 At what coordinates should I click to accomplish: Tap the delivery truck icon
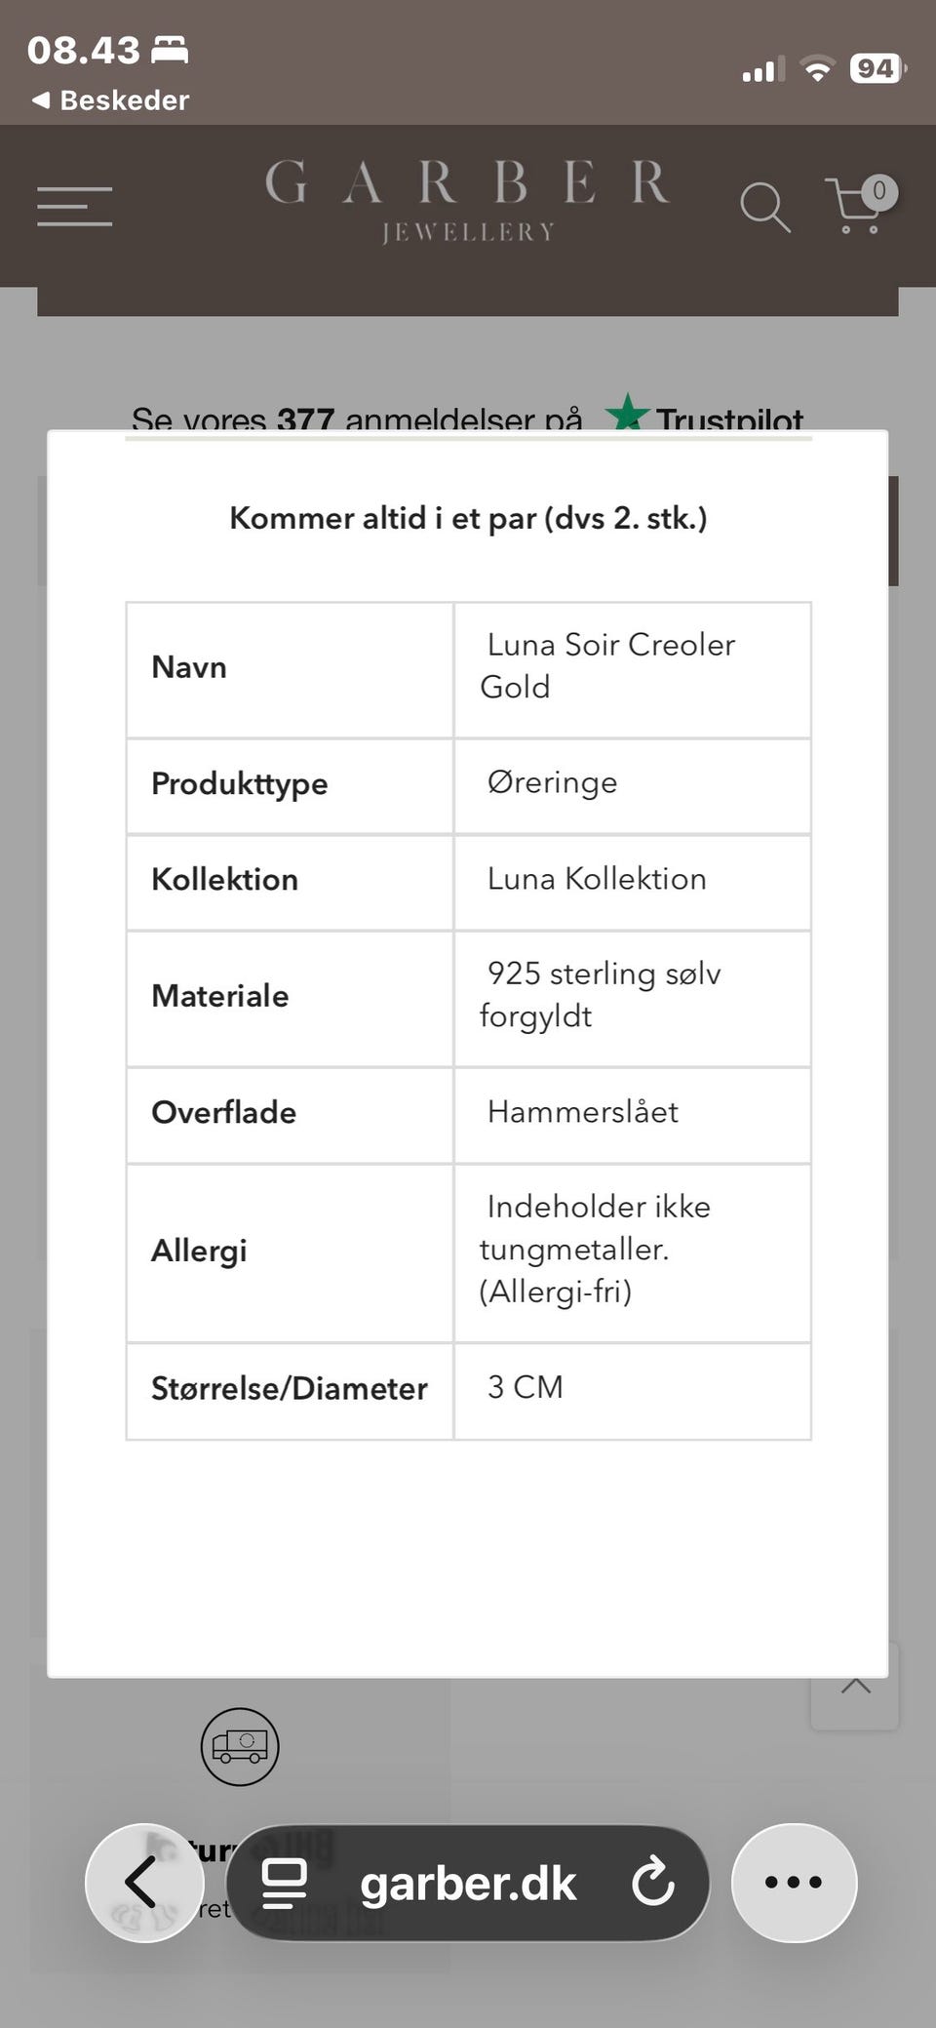pos(240,1747)
